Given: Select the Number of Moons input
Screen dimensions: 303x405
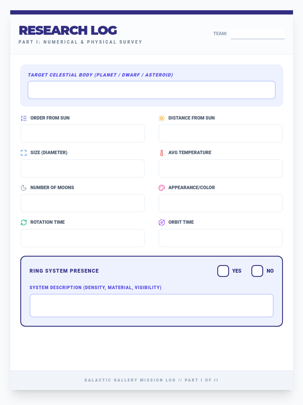Looking at the screenshot, I should coord(83,203).
